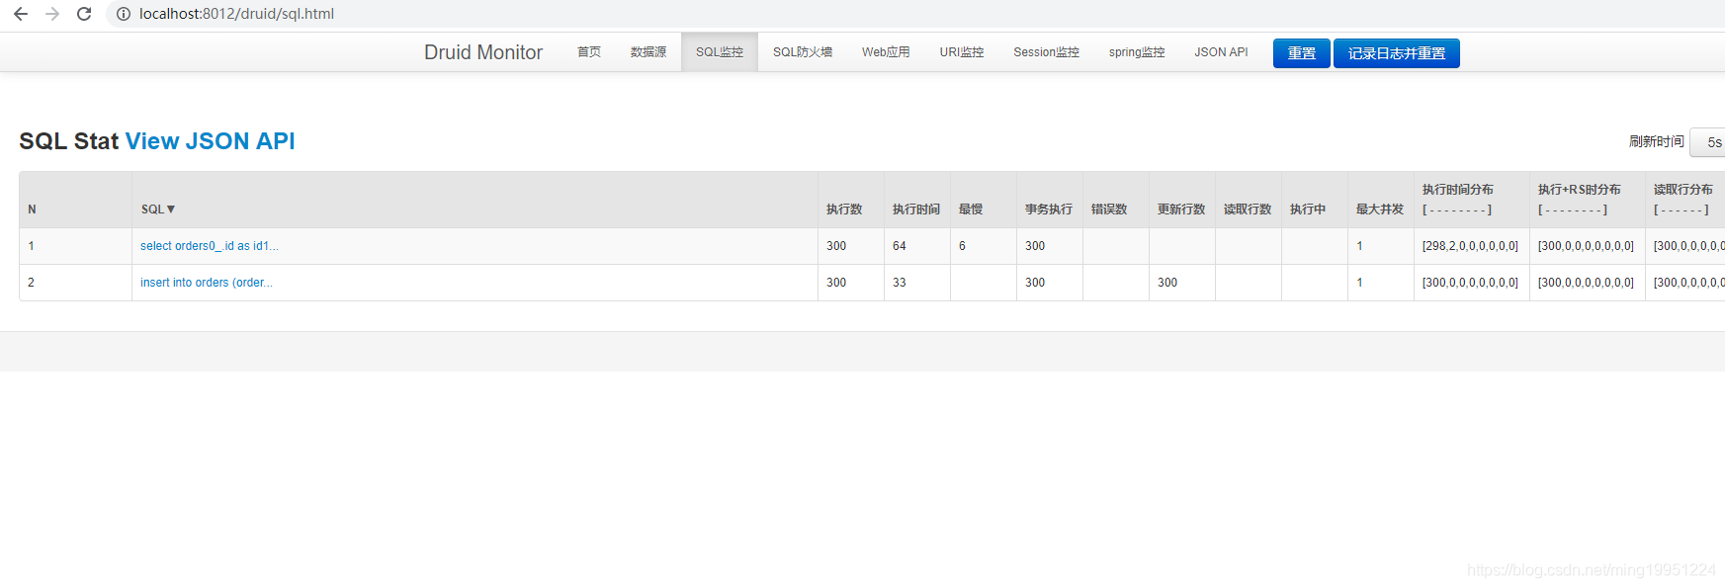Switch to the 数据源 tab
The height and width of the screenshot is (588, 1725).
648,52
